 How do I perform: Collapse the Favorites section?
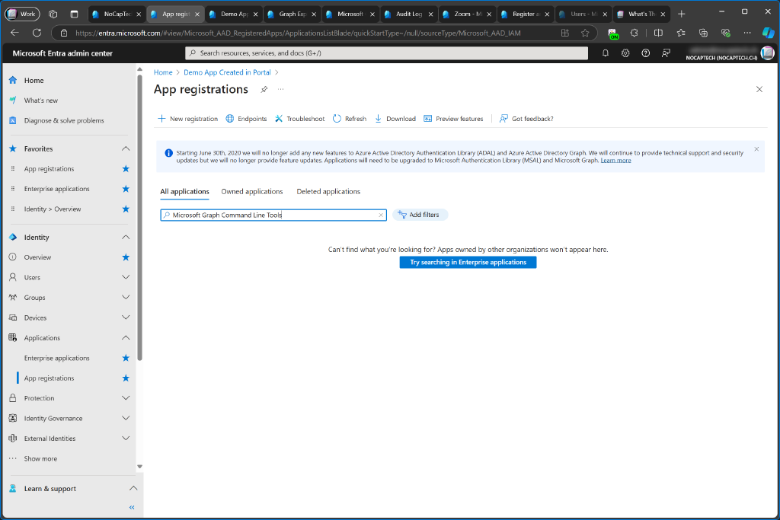pos(126,148)
